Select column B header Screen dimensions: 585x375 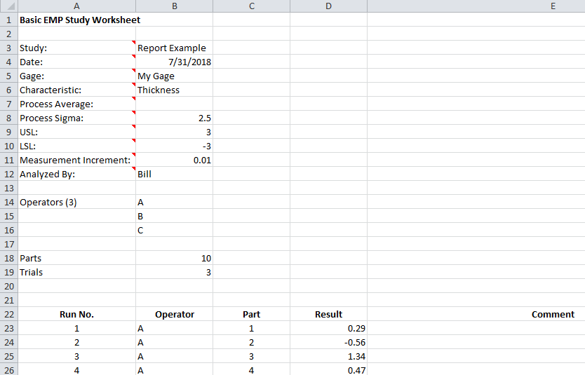(174, 6)
